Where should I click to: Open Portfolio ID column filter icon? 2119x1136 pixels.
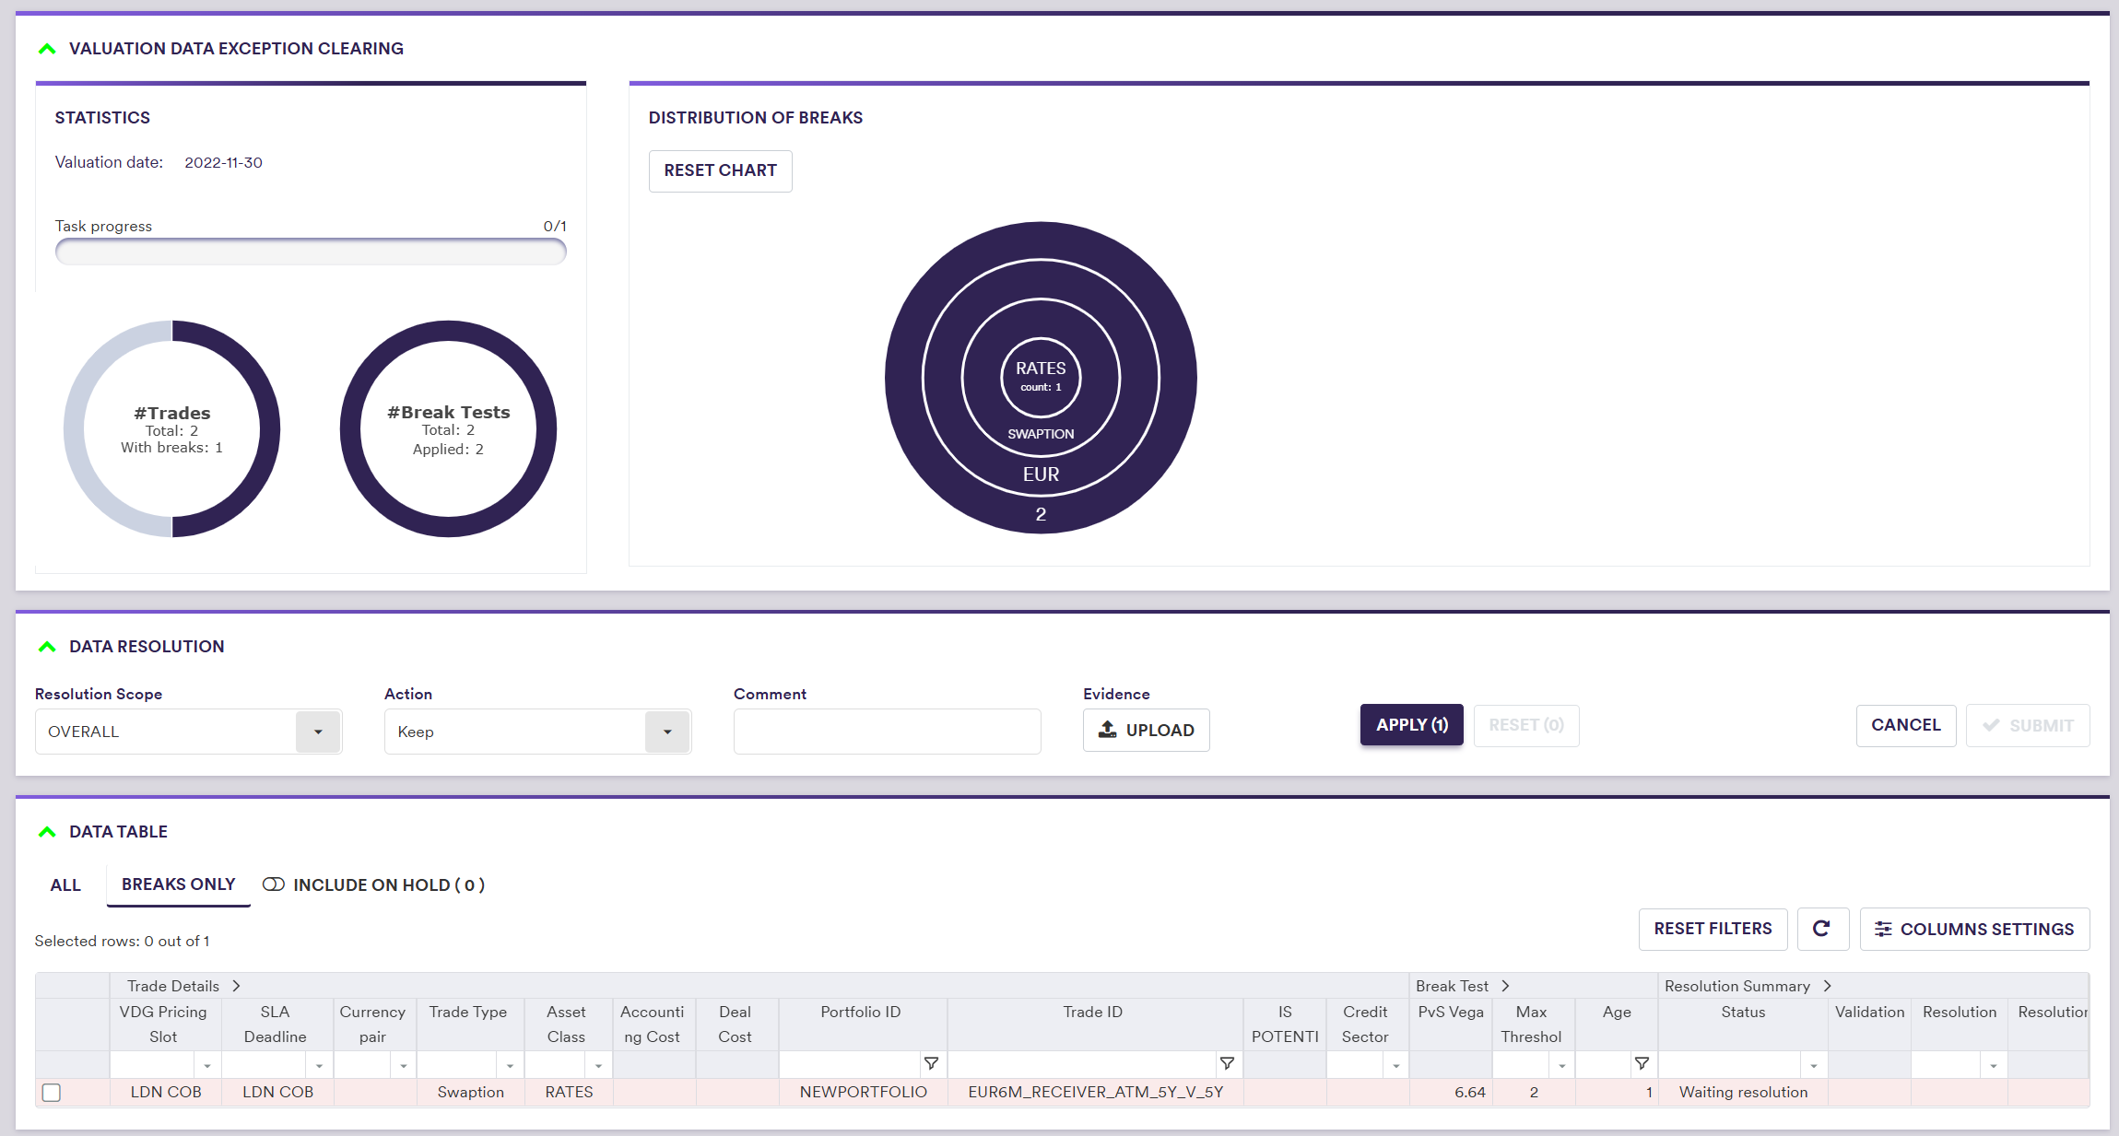(931, 1064)
